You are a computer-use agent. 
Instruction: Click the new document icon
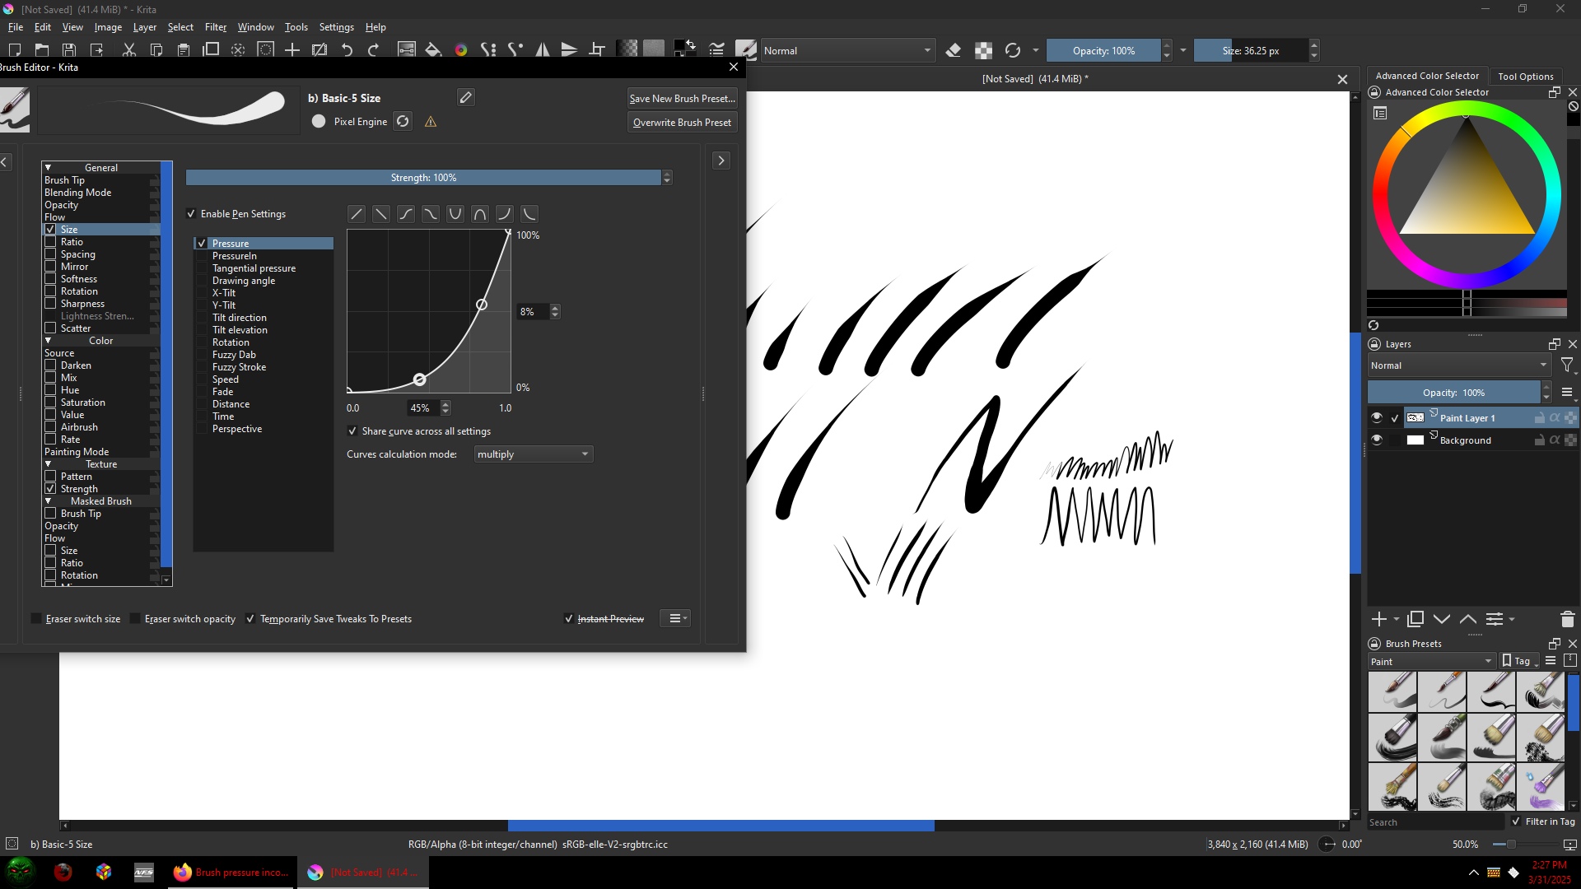(x=14, y=50)
